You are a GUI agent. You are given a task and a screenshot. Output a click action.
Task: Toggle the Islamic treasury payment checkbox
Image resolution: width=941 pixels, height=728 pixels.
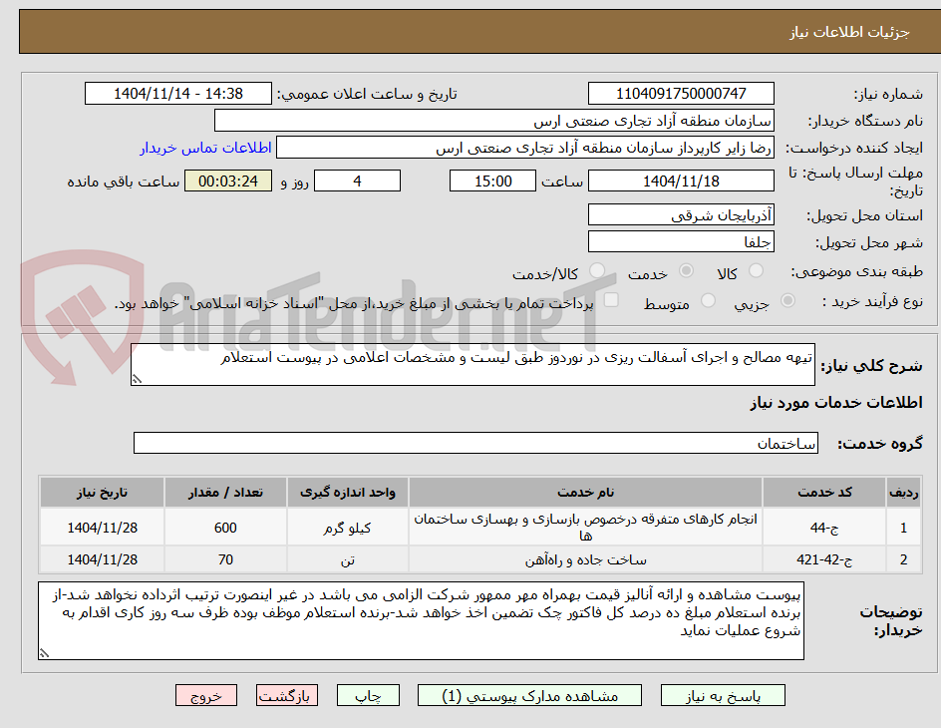pyautogui.click(x=611, y=300)
